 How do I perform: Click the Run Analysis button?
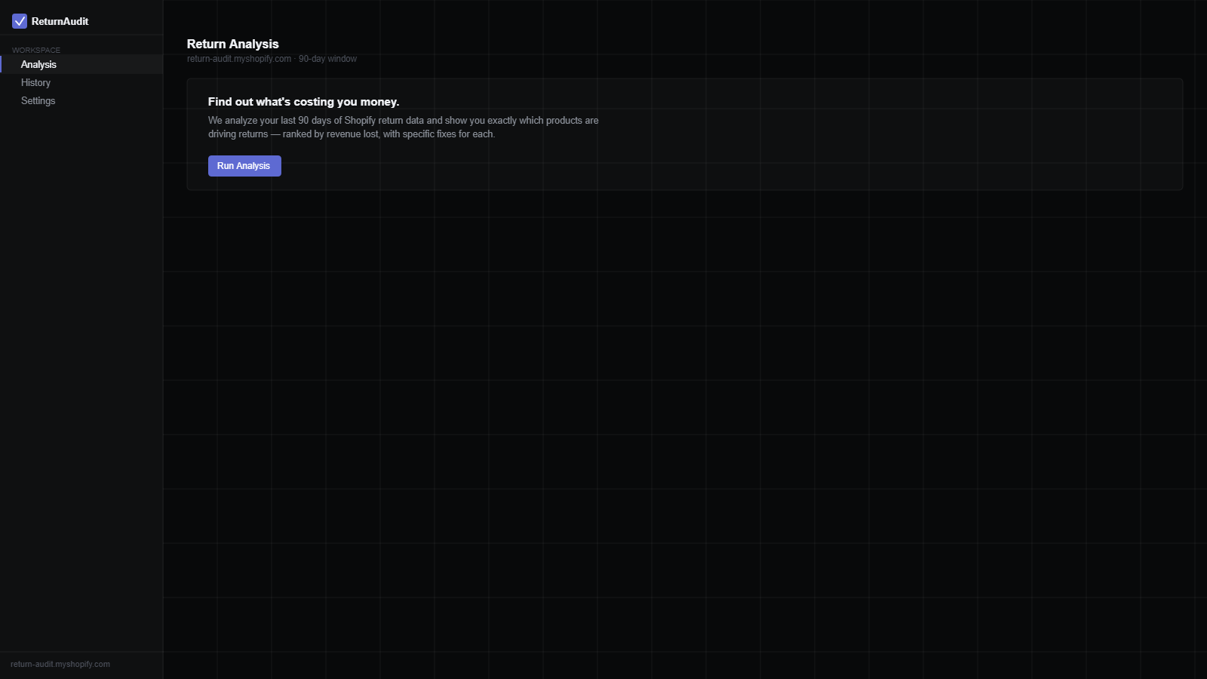tap(244, 166)
